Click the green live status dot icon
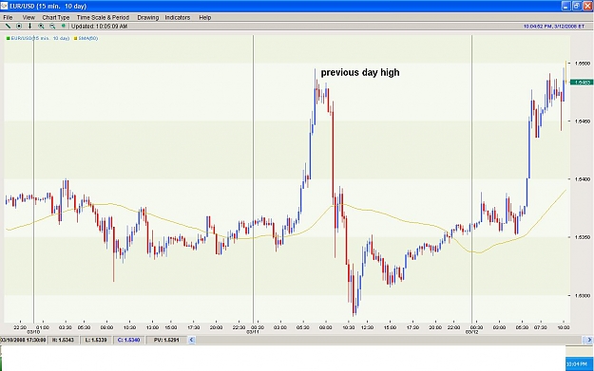This screenshot has height=371, width=594. click(64, 27)
